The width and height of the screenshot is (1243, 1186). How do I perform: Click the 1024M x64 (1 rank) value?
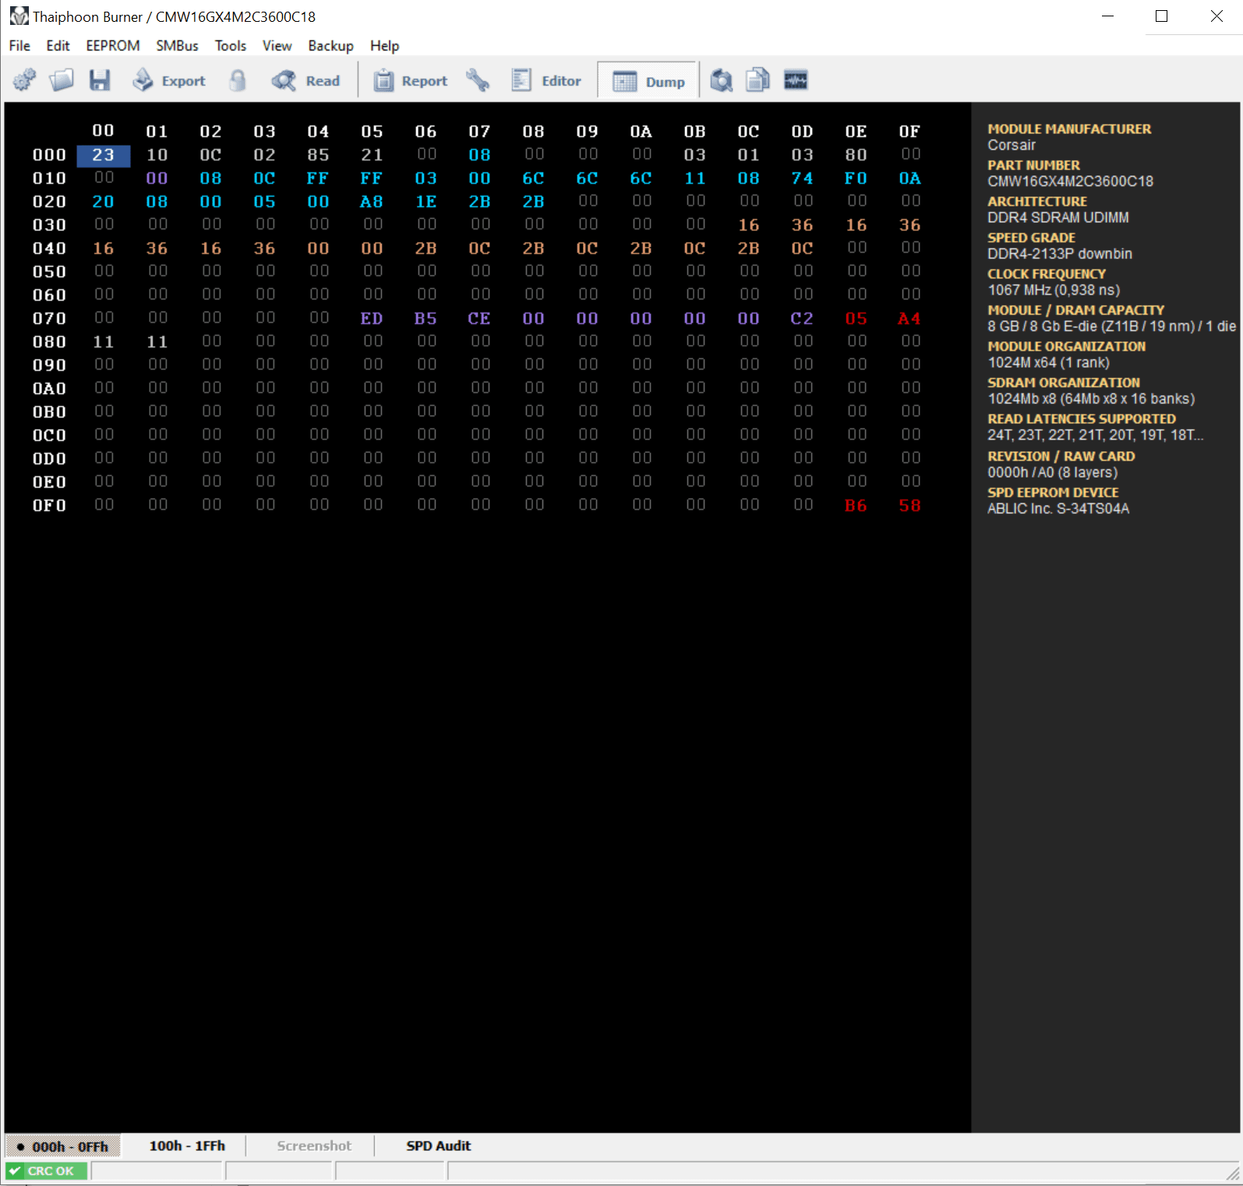(1048, 362)
